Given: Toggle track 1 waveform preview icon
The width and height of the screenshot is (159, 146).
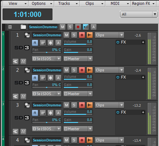Looking at the screenshot, I should click(90, 35).
